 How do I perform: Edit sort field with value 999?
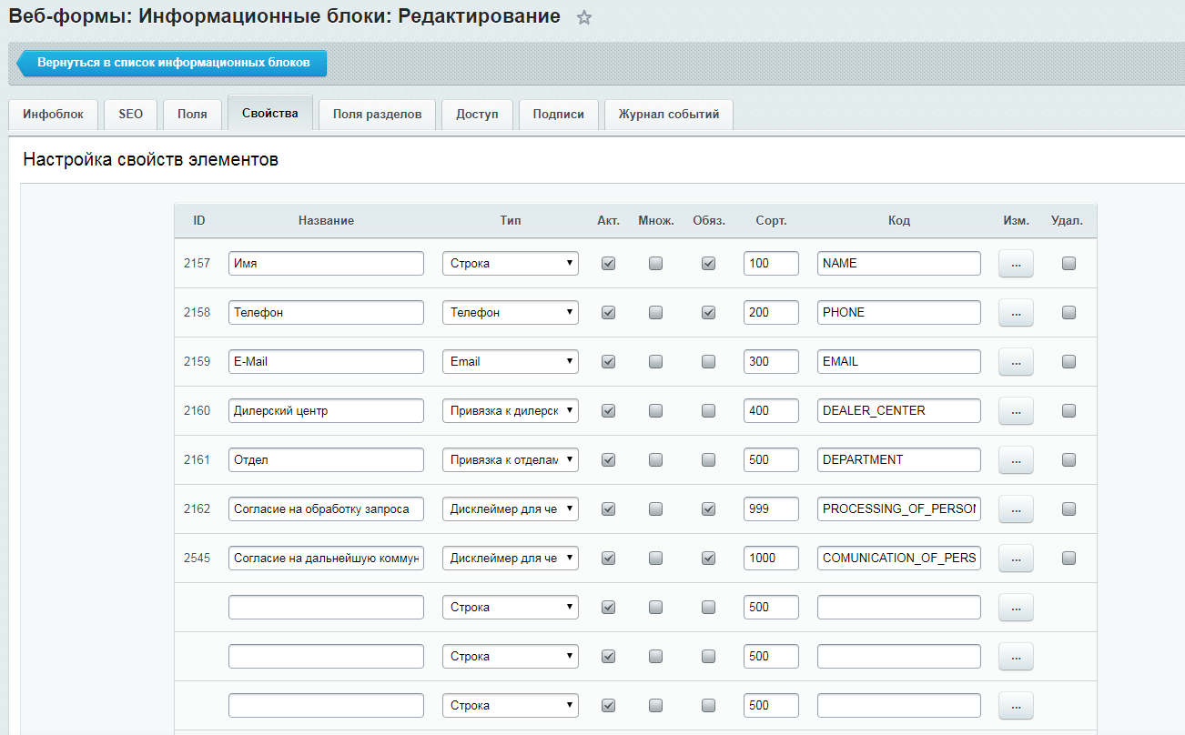(x=771, y=508)
